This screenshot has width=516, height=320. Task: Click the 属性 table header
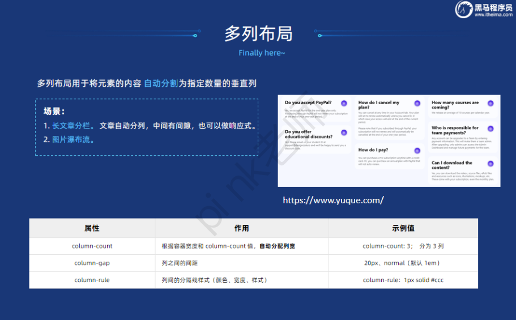pyautogui.click(x=92, y=228)
